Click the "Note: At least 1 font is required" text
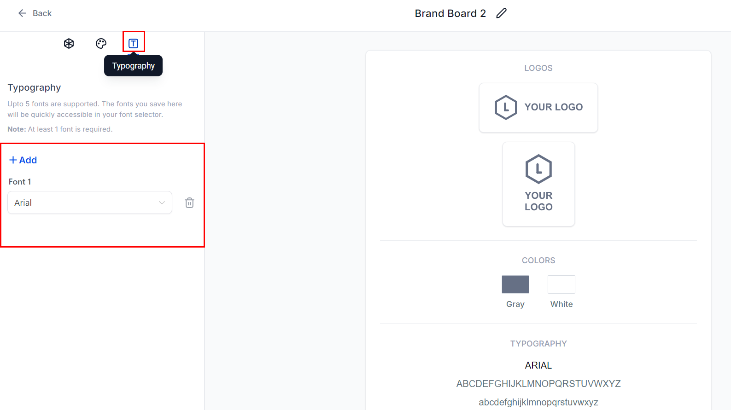Image resolution: width=731 pixels, height=410 pixels. pos(60,129)
